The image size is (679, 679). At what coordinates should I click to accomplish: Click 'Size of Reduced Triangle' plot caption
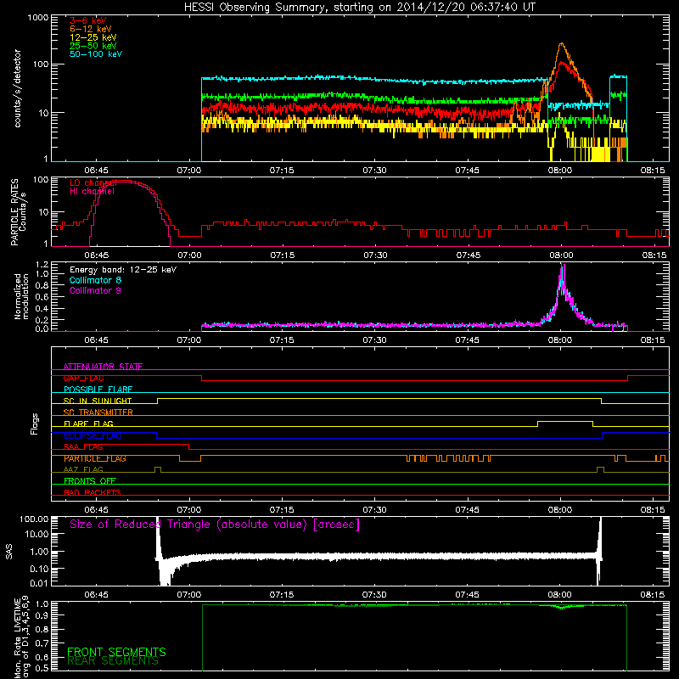click(x=215, y=525)
